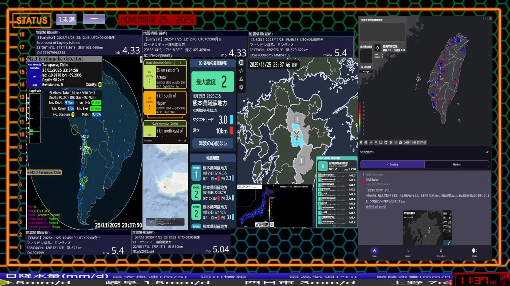Open history entry 熊本県阿蘇地方 M 3.4
This screenshot has width=510, height=286.
213,192
